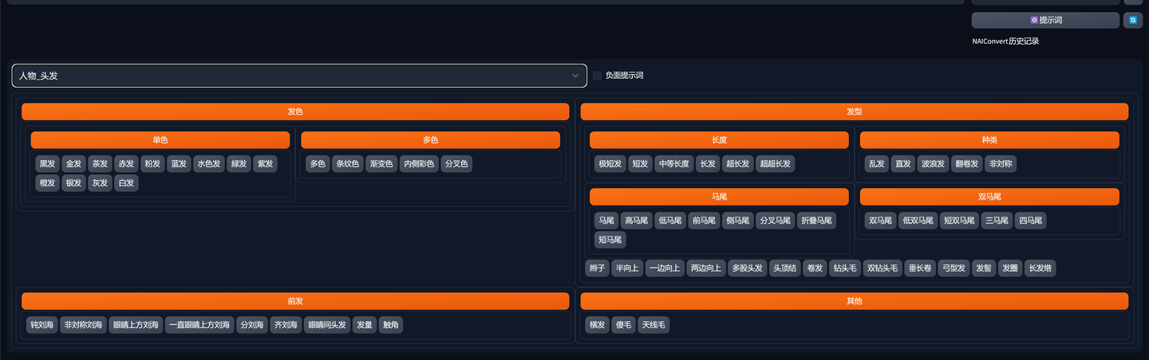
Task: Click the 发型 section header
Action: 854,112
